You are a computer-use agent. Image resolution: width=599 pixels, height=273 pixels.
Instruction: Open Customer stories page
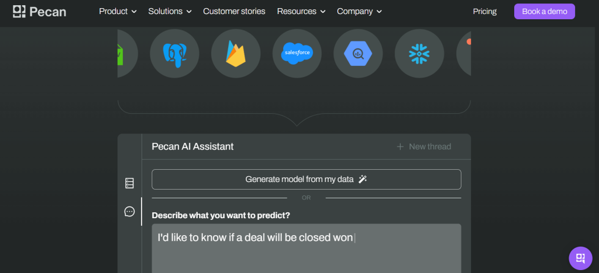[234, 12]
